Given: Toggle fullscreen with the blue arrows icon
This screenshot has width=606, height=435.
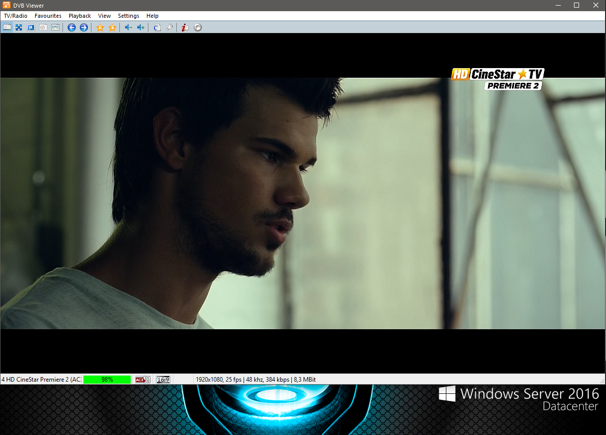Looking at the screenshot, I should click(x=19, y=27).
